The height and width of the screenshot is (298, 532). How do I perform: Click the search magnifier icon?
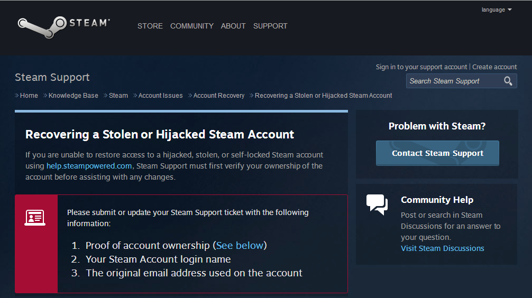pyautogui.click(x=508, y=81)
